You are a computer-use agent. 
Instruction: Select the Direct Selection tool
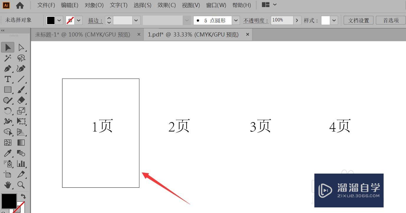(x=21, y=47)
